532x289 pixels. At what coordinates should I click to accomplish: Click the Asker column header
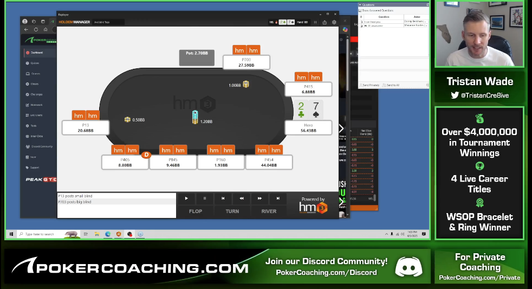(417, 17)
